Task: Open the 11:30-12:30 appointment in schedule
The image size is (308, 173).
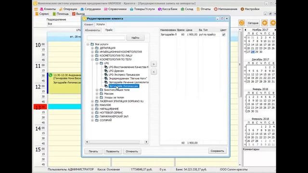Action: pyautogui.click(x=64, y=83)
